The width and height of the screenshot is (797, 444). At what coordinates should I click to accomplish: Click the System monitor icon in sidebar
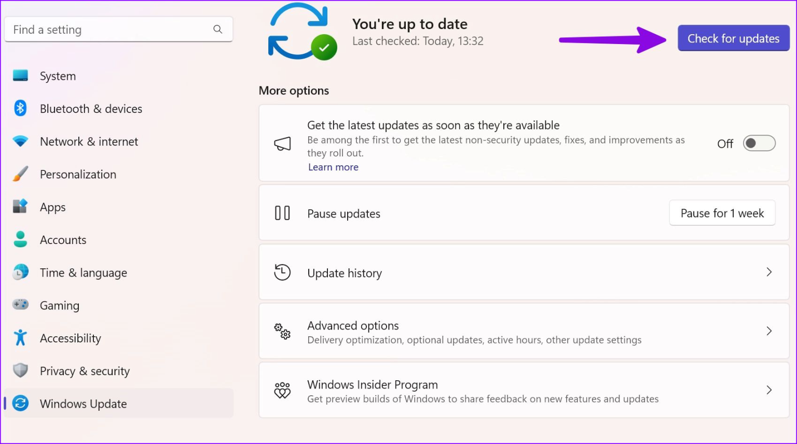[x=20, y=76]
